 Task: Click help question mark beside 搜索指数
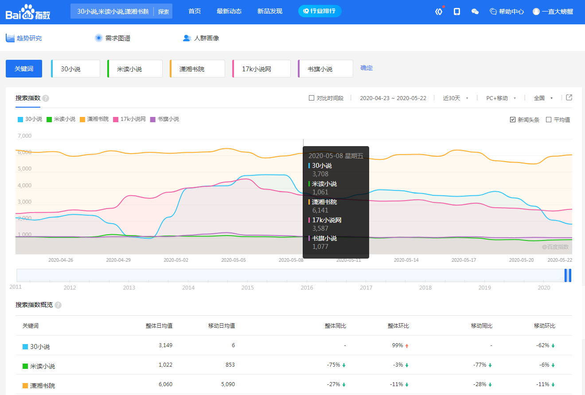[x=46, y=98]
